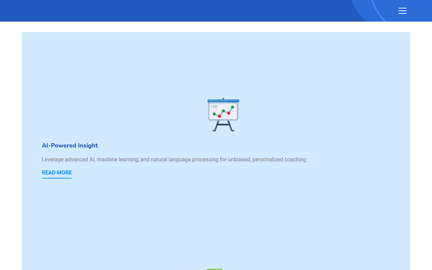Click the middle green dot on chart

click(223, 111)
